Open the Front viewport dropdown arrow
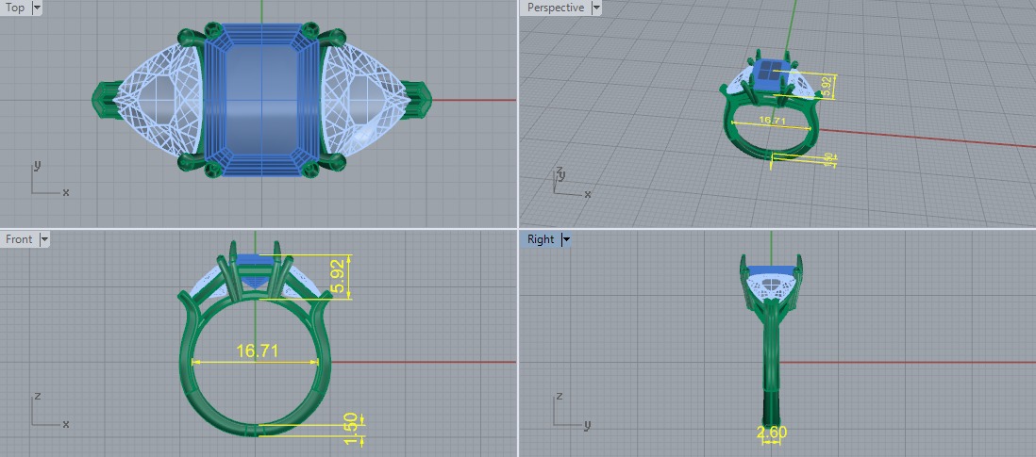This screenshot has width=1036, height=457. [x=44, y=239]
